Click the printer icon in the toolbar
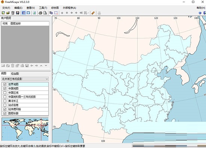This screenshot has height=148, width=206. (40, 13)
